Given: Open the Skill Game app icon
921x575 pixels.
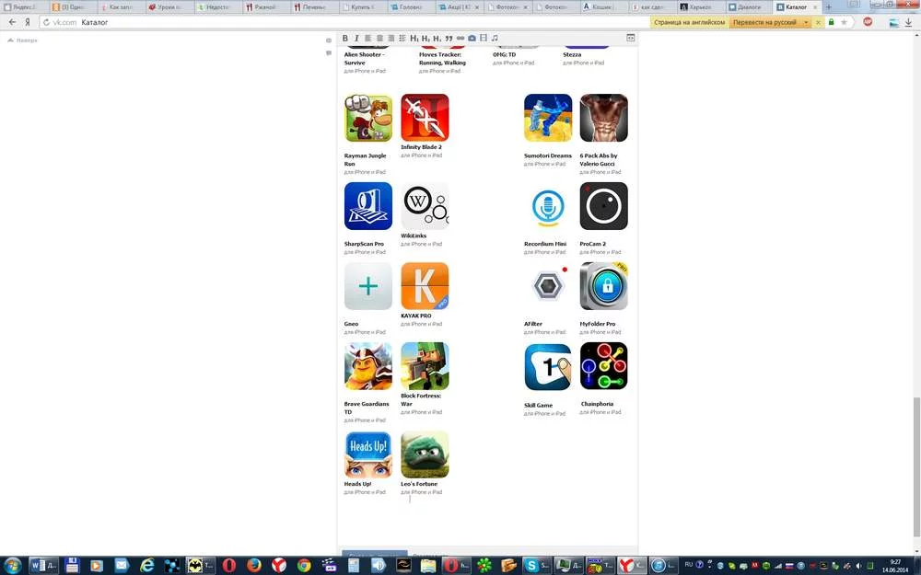Looking at the screenshot, I should [x=548, y=367].
